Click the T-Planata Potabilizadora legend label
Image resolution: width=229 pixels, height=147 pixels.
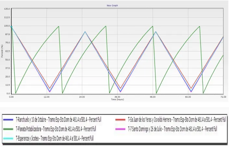tap(56, 129)
